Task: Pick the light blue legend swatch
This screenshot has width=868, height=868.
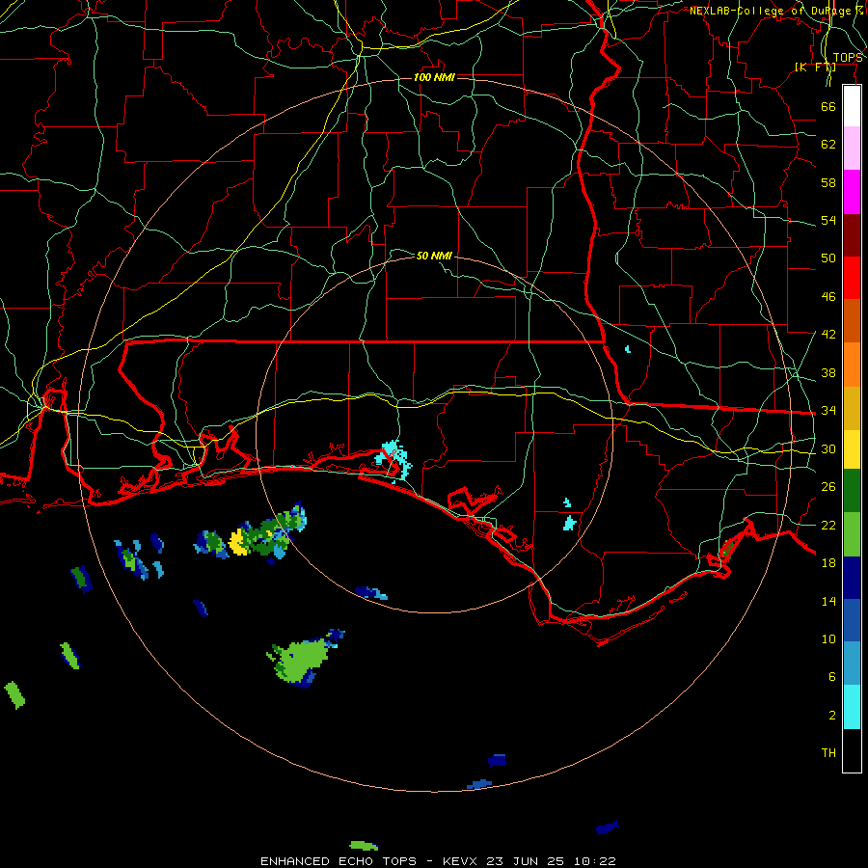Action: click(852, 664)
